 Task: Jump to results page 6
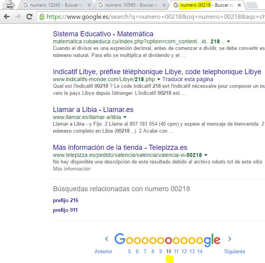[x=137, y=251]
